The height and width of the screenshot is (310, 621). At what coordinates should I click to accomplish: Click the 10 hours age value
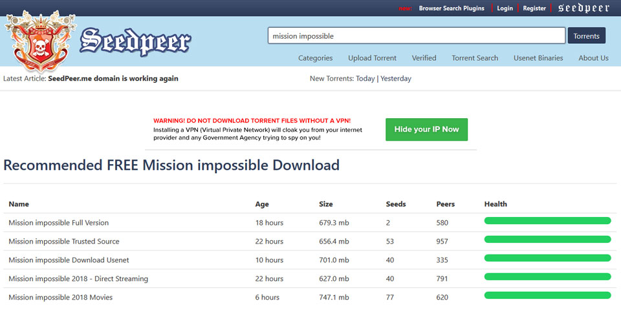coord(269,260)
